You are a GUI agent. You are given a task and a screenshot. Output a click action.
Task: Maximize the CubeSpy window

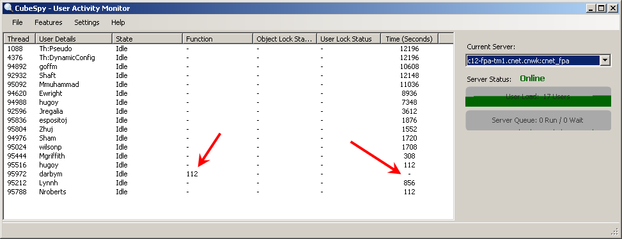point(601,8)
